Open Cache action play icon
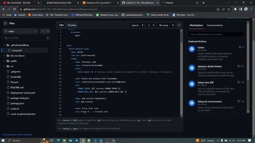Screen dimensions: 255x143 point(192,49)
